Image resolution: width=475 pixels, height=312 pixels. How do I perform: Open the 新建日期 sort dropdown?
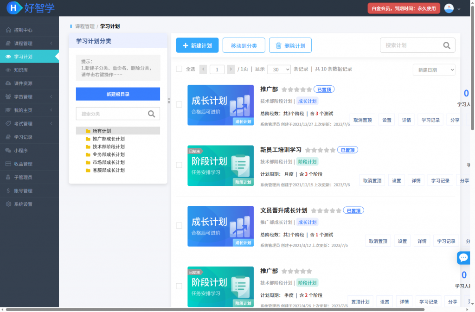tap(434, 70)
